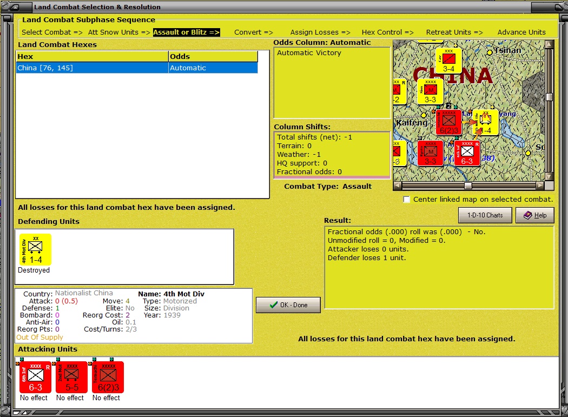Select the Terauchi 6(2)3 attacking HQ unit
Viewport: 568px width, 417px height.
click(108, 377)
